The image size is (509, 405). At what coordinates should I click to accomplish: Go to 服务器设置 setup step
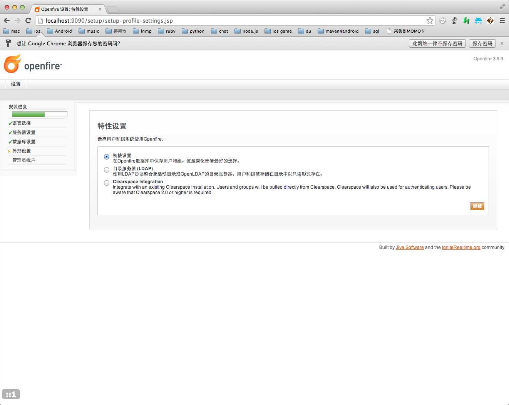24,133
